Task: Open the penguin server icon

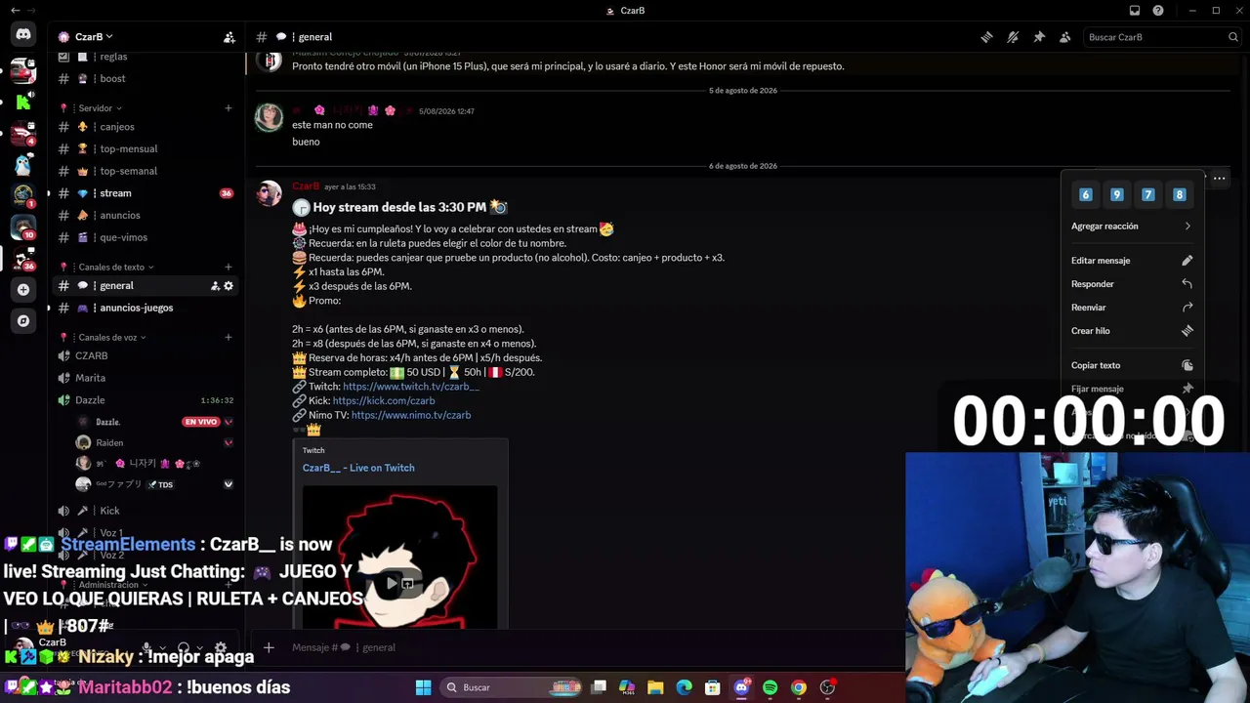Action: [23, 164]
